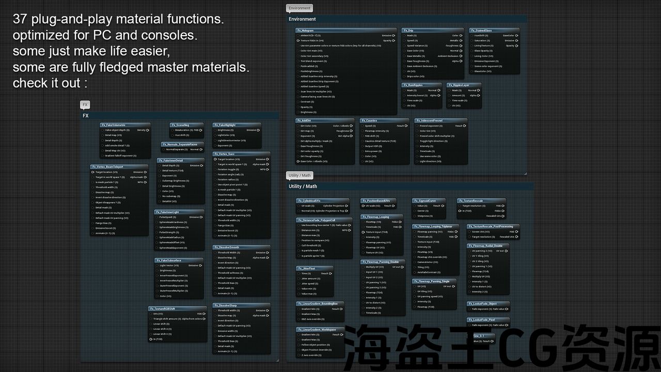
Task: Select the FX comment bubble tag
Action: point(85,105)
